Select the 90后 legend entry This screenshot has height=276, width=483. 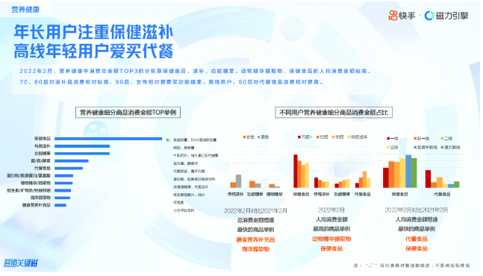337,137
